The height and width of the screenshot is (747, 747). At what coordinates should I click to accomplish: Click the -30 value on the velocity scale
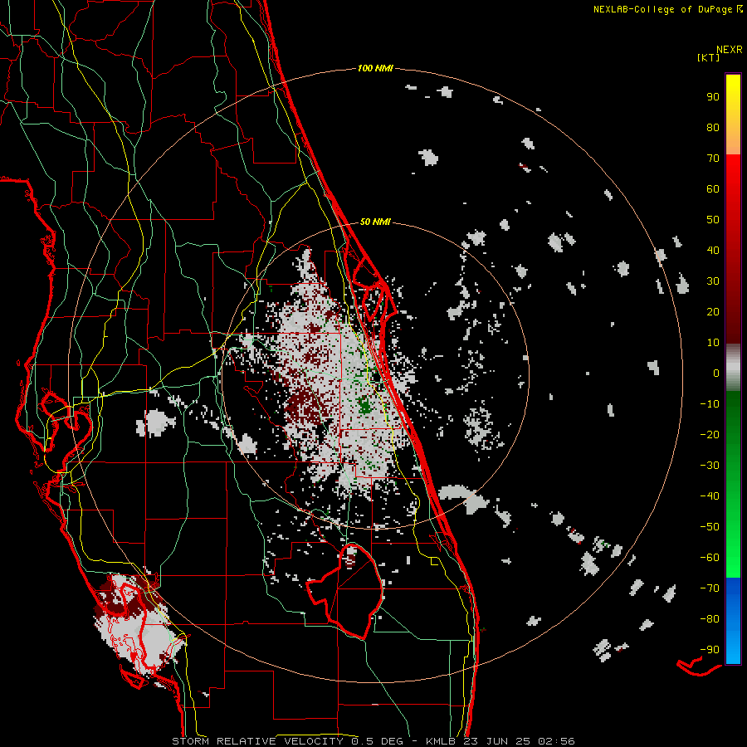[710, 466]
